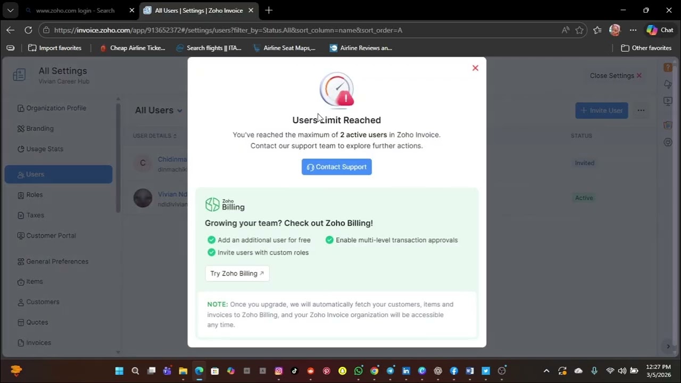Open the Try Zoho Billing link
Screen dimensions: 681x383
(237, 273)
